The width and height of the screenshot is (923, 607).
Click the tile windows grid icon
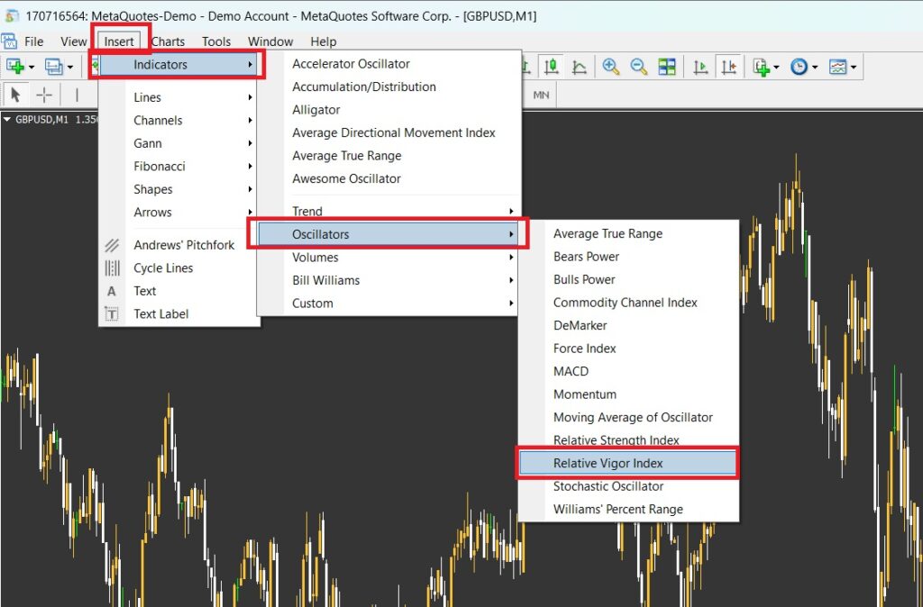coord(667,67)
